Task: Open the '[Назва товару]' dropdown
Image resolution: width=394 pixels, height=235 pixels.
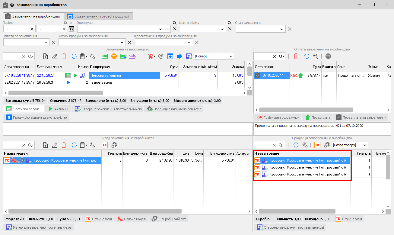Action: (x=365, y=145)
